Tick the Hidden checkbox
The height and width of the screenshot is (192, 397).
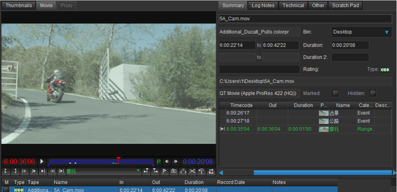click(372, 93)
